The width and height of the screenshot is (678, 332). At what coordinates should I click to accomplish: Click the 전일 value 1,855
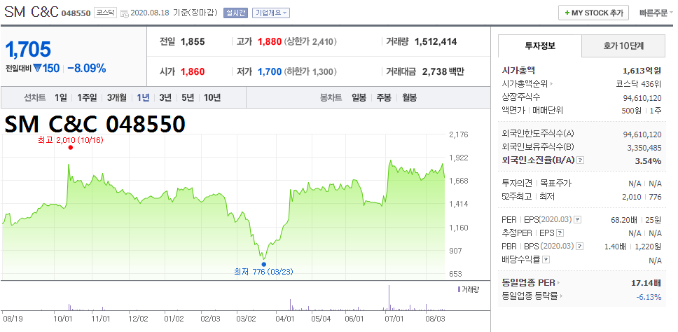tap(193, 42)
